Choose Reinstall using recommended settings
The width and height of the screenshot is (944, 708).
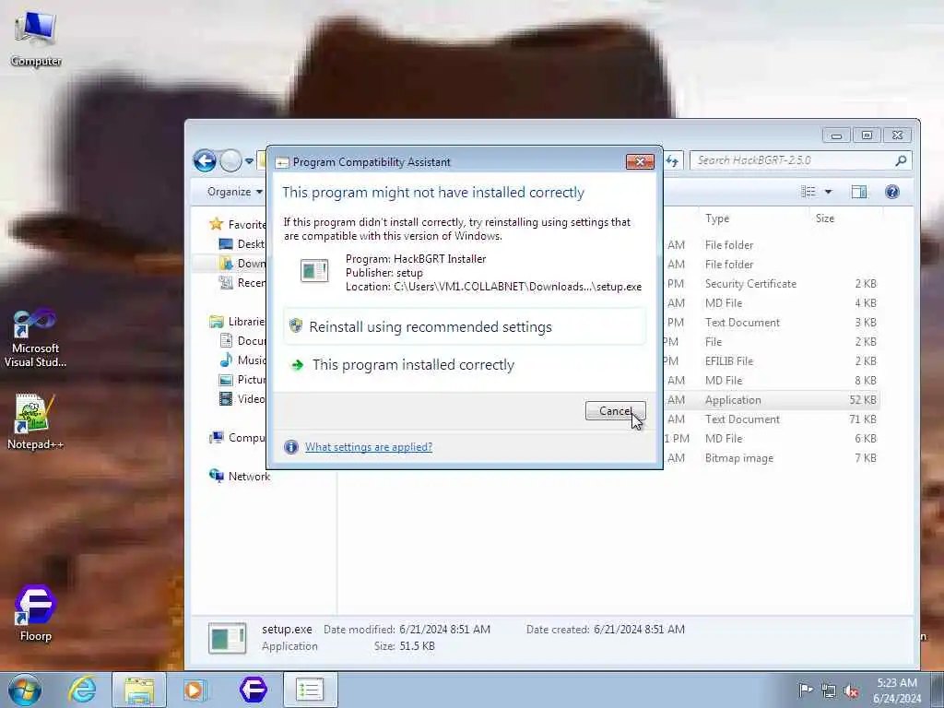click(465, 327)
